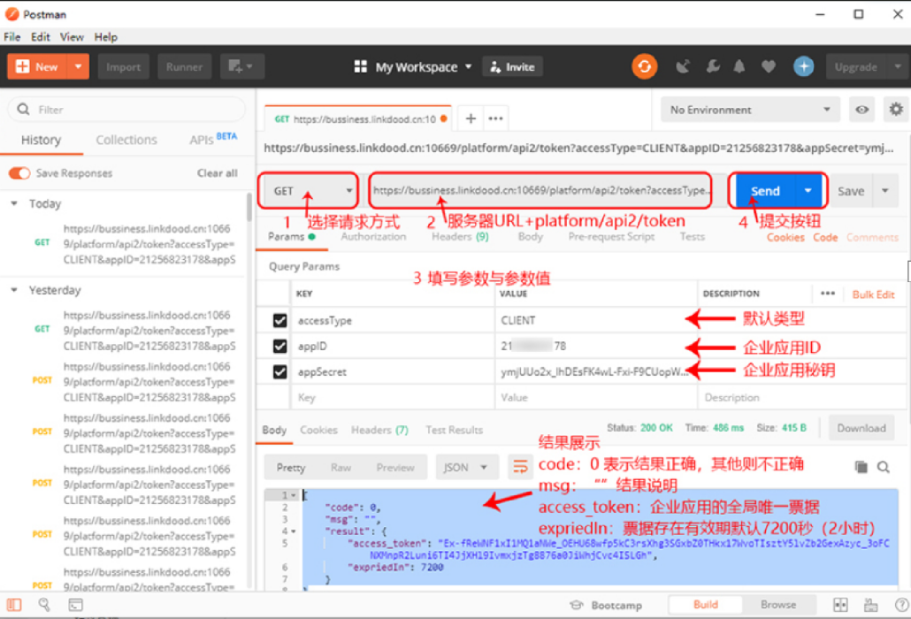Open the Save button dropdown arrow
Viewport: 911px width, 619px height.
pos(884,191)
